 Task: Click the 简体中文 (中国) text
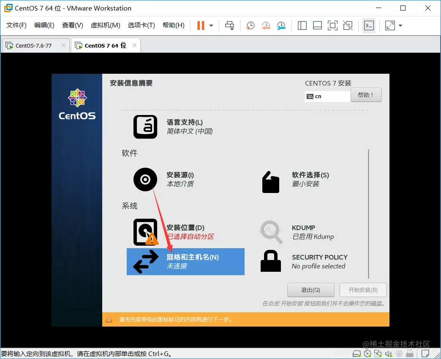click(x=190, y=131)
